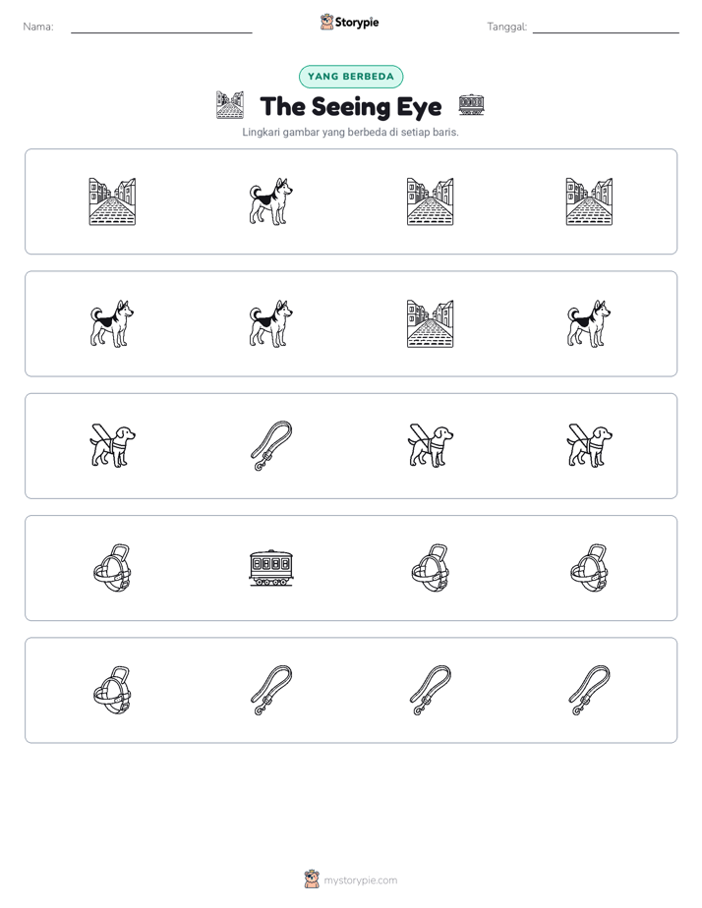The height and width of the screenshot is (908, 702).
Task: Mark the harness in the last row
Action: point(112,690)
